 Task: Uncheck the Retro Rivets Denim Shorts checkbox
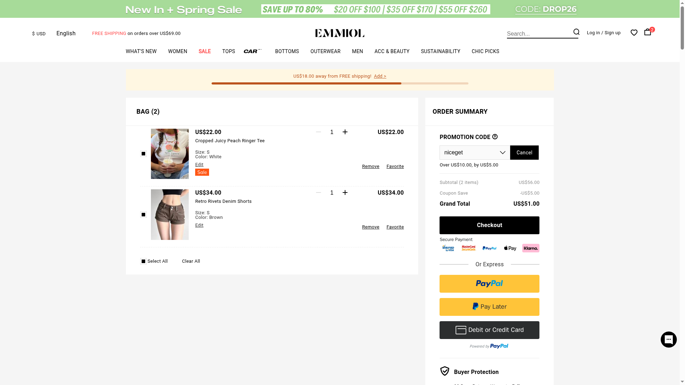point(143,215)
